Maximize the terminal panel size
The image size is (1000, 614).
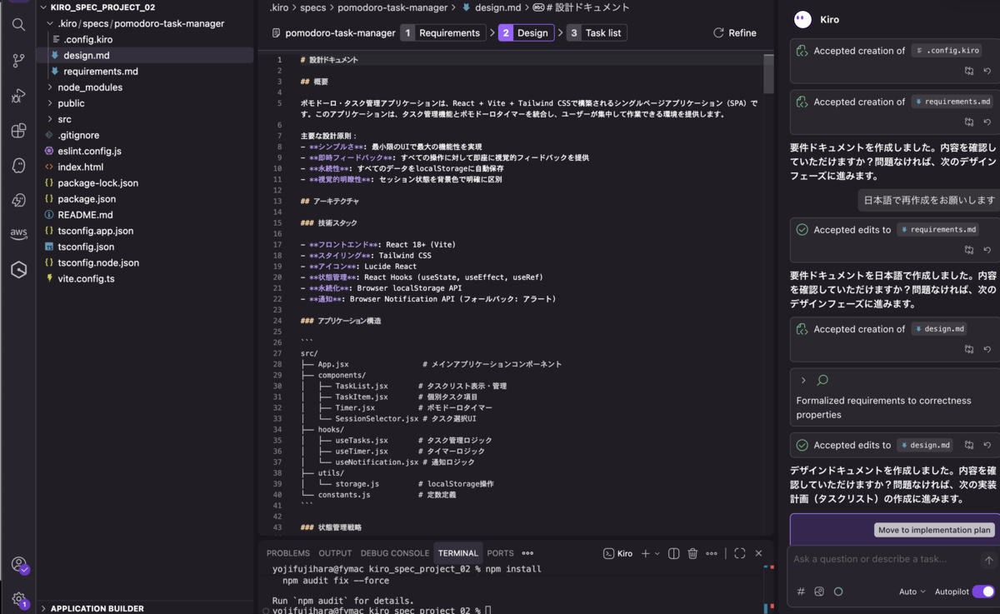coord(740,553)
